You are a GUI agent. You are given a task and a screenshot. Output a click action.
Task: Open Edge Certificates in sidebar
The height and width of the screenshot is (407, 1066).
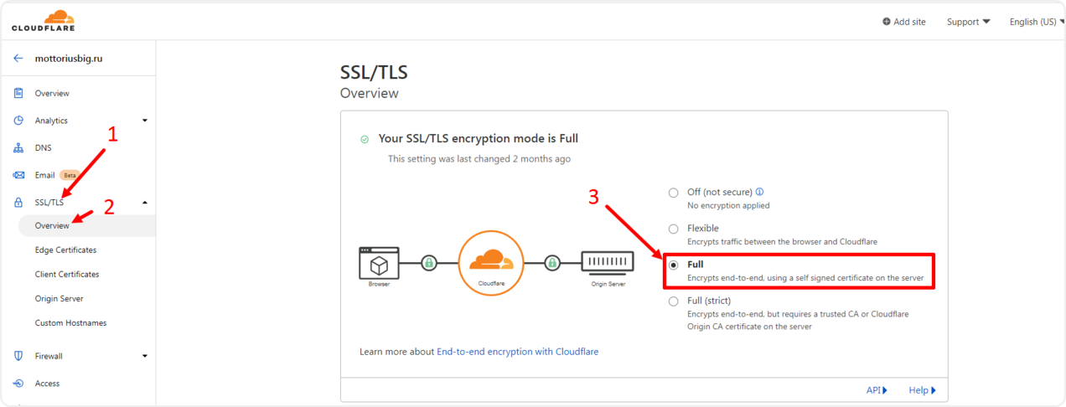click(65, 250)
